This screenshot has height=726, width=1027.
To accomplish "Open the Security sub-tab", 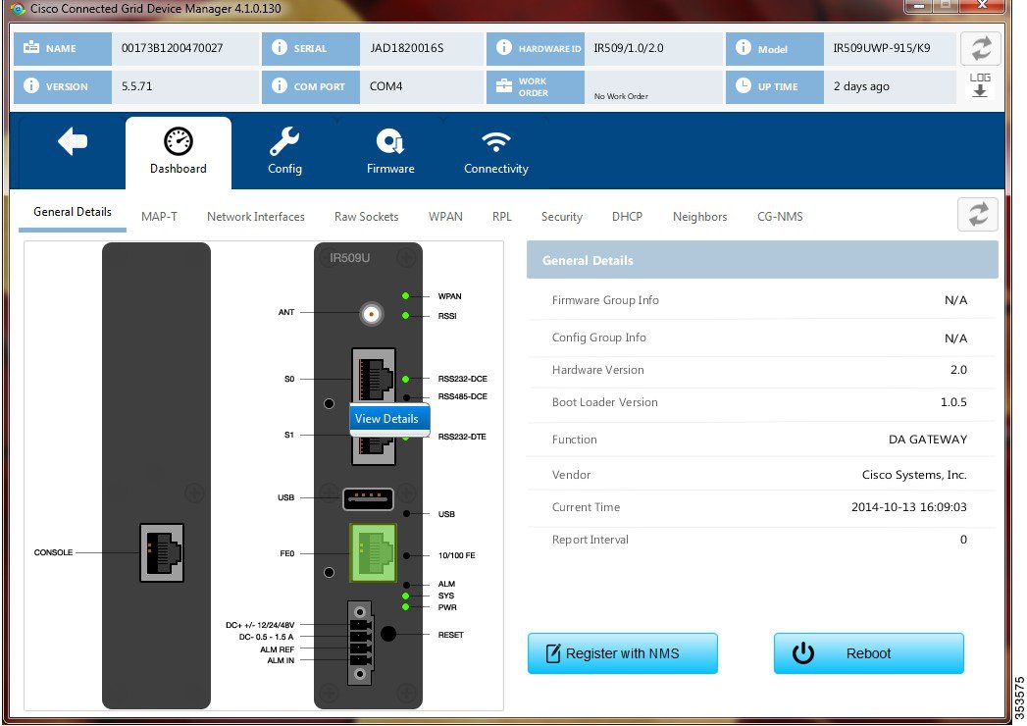I will [x=561, y=217].
